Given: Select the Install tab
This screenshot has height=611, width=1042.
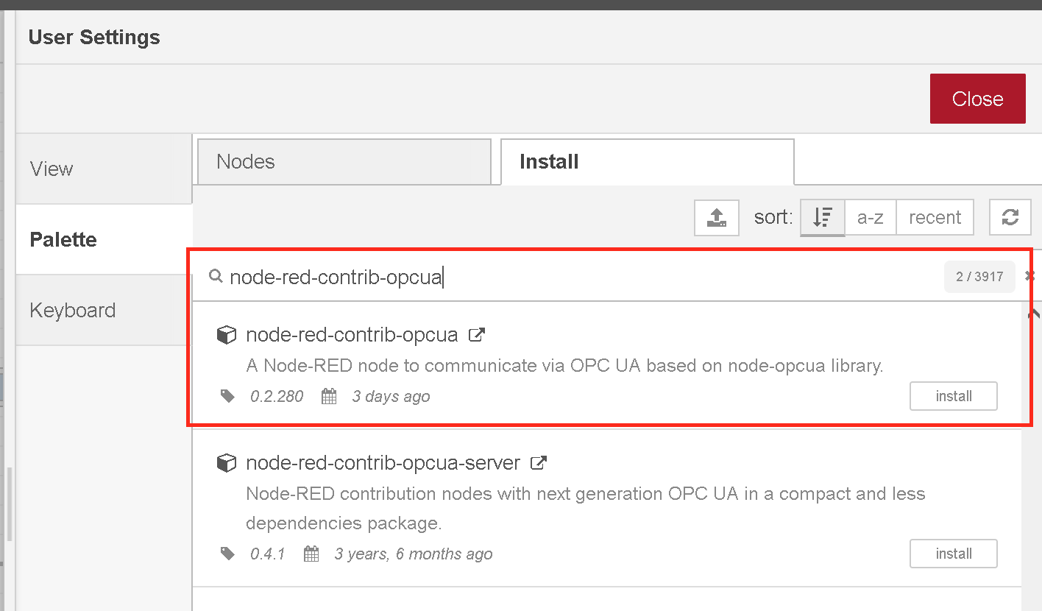Looking at the screenshot, I should tap(648, 162).
